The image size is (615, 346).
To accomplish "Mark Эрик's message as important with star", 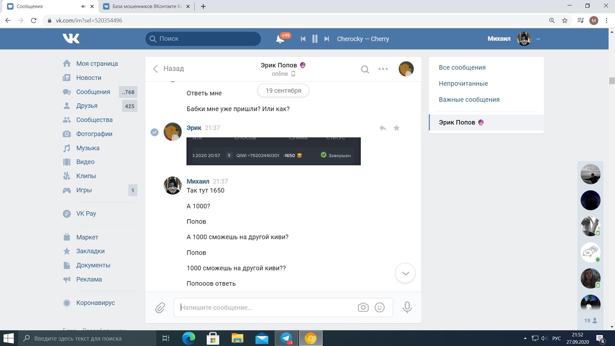I will (x=396, y=128).
